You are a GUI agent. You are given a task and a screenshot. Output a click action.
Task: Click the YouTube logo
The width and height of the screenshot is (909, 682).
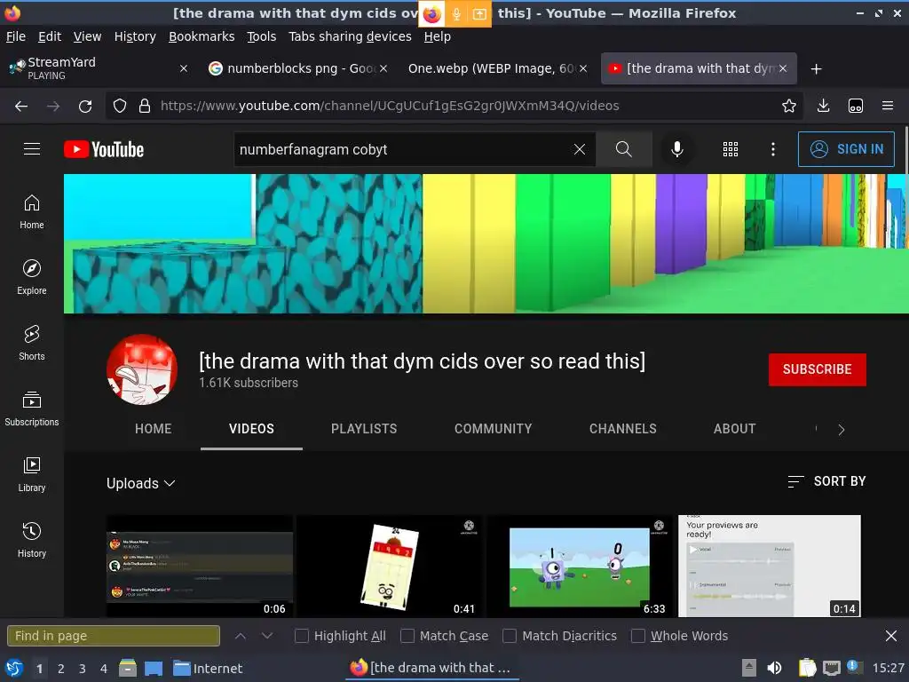tap(104, 149)
